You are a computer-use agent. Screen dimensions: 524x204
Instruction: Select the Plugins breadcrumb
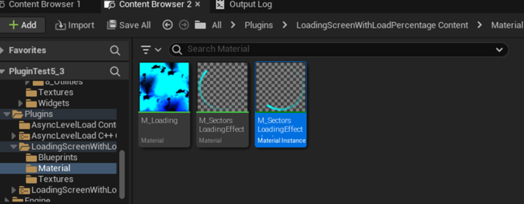pos(259,25)
